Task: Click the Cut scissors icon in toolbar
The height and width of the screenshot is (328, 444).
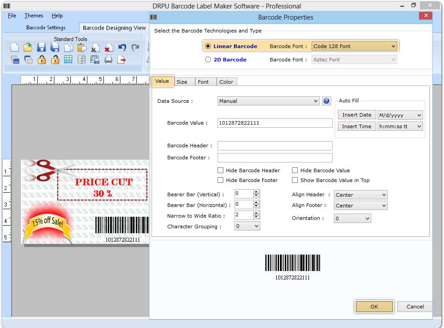Action: (95, 48)
